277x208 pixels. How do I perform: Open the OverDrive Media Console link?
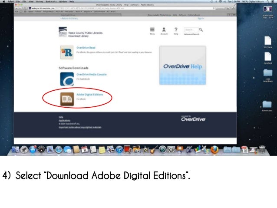91,74
